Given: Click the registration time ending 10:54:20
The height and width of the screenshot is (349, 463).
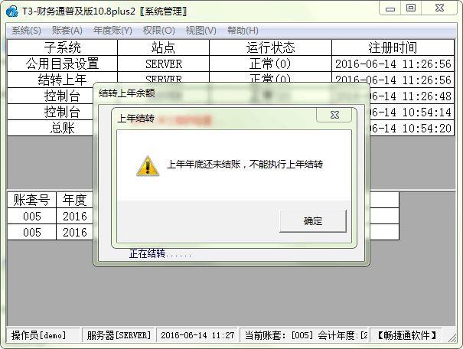Looking at the screenshot, I should pos(411,128).
